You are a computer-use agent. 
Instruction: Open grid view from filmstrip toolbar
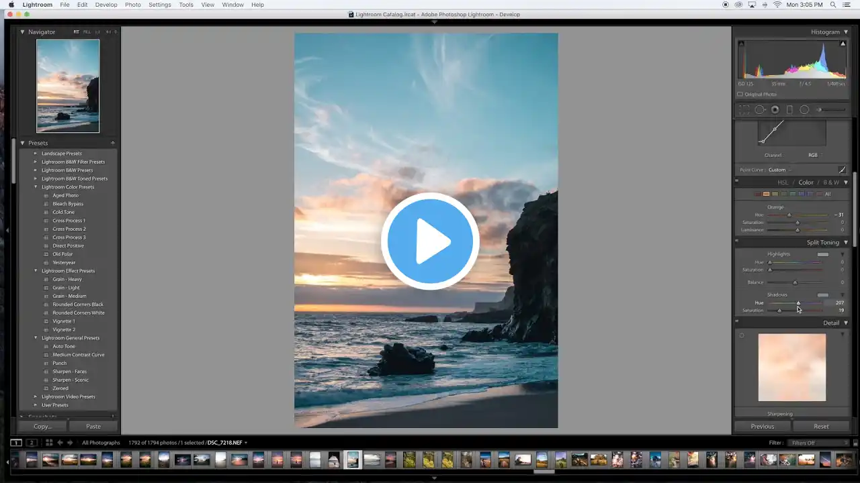tap(49, 443)
